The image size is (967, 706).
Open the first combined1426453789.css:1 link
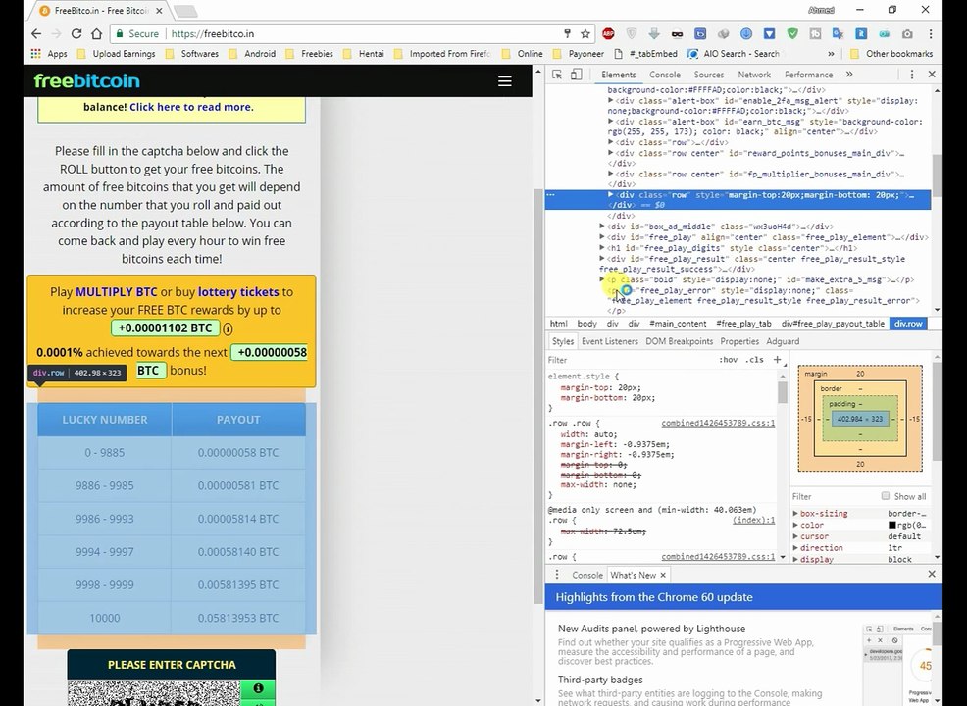click(718, 423)
